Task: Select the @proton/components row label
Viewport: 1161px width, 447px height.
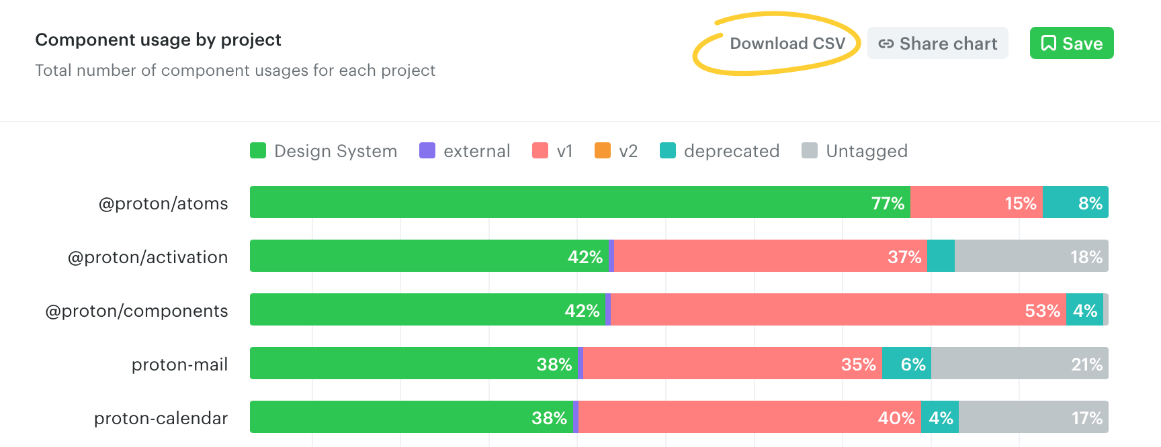Action: [x=136, y=311]
